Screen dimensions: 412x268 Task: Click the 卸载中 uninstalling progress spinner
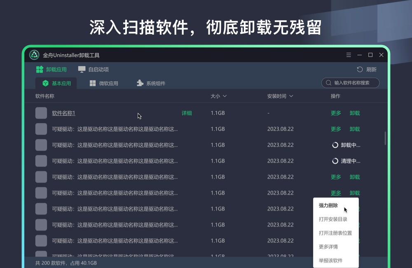pos(335,145)
